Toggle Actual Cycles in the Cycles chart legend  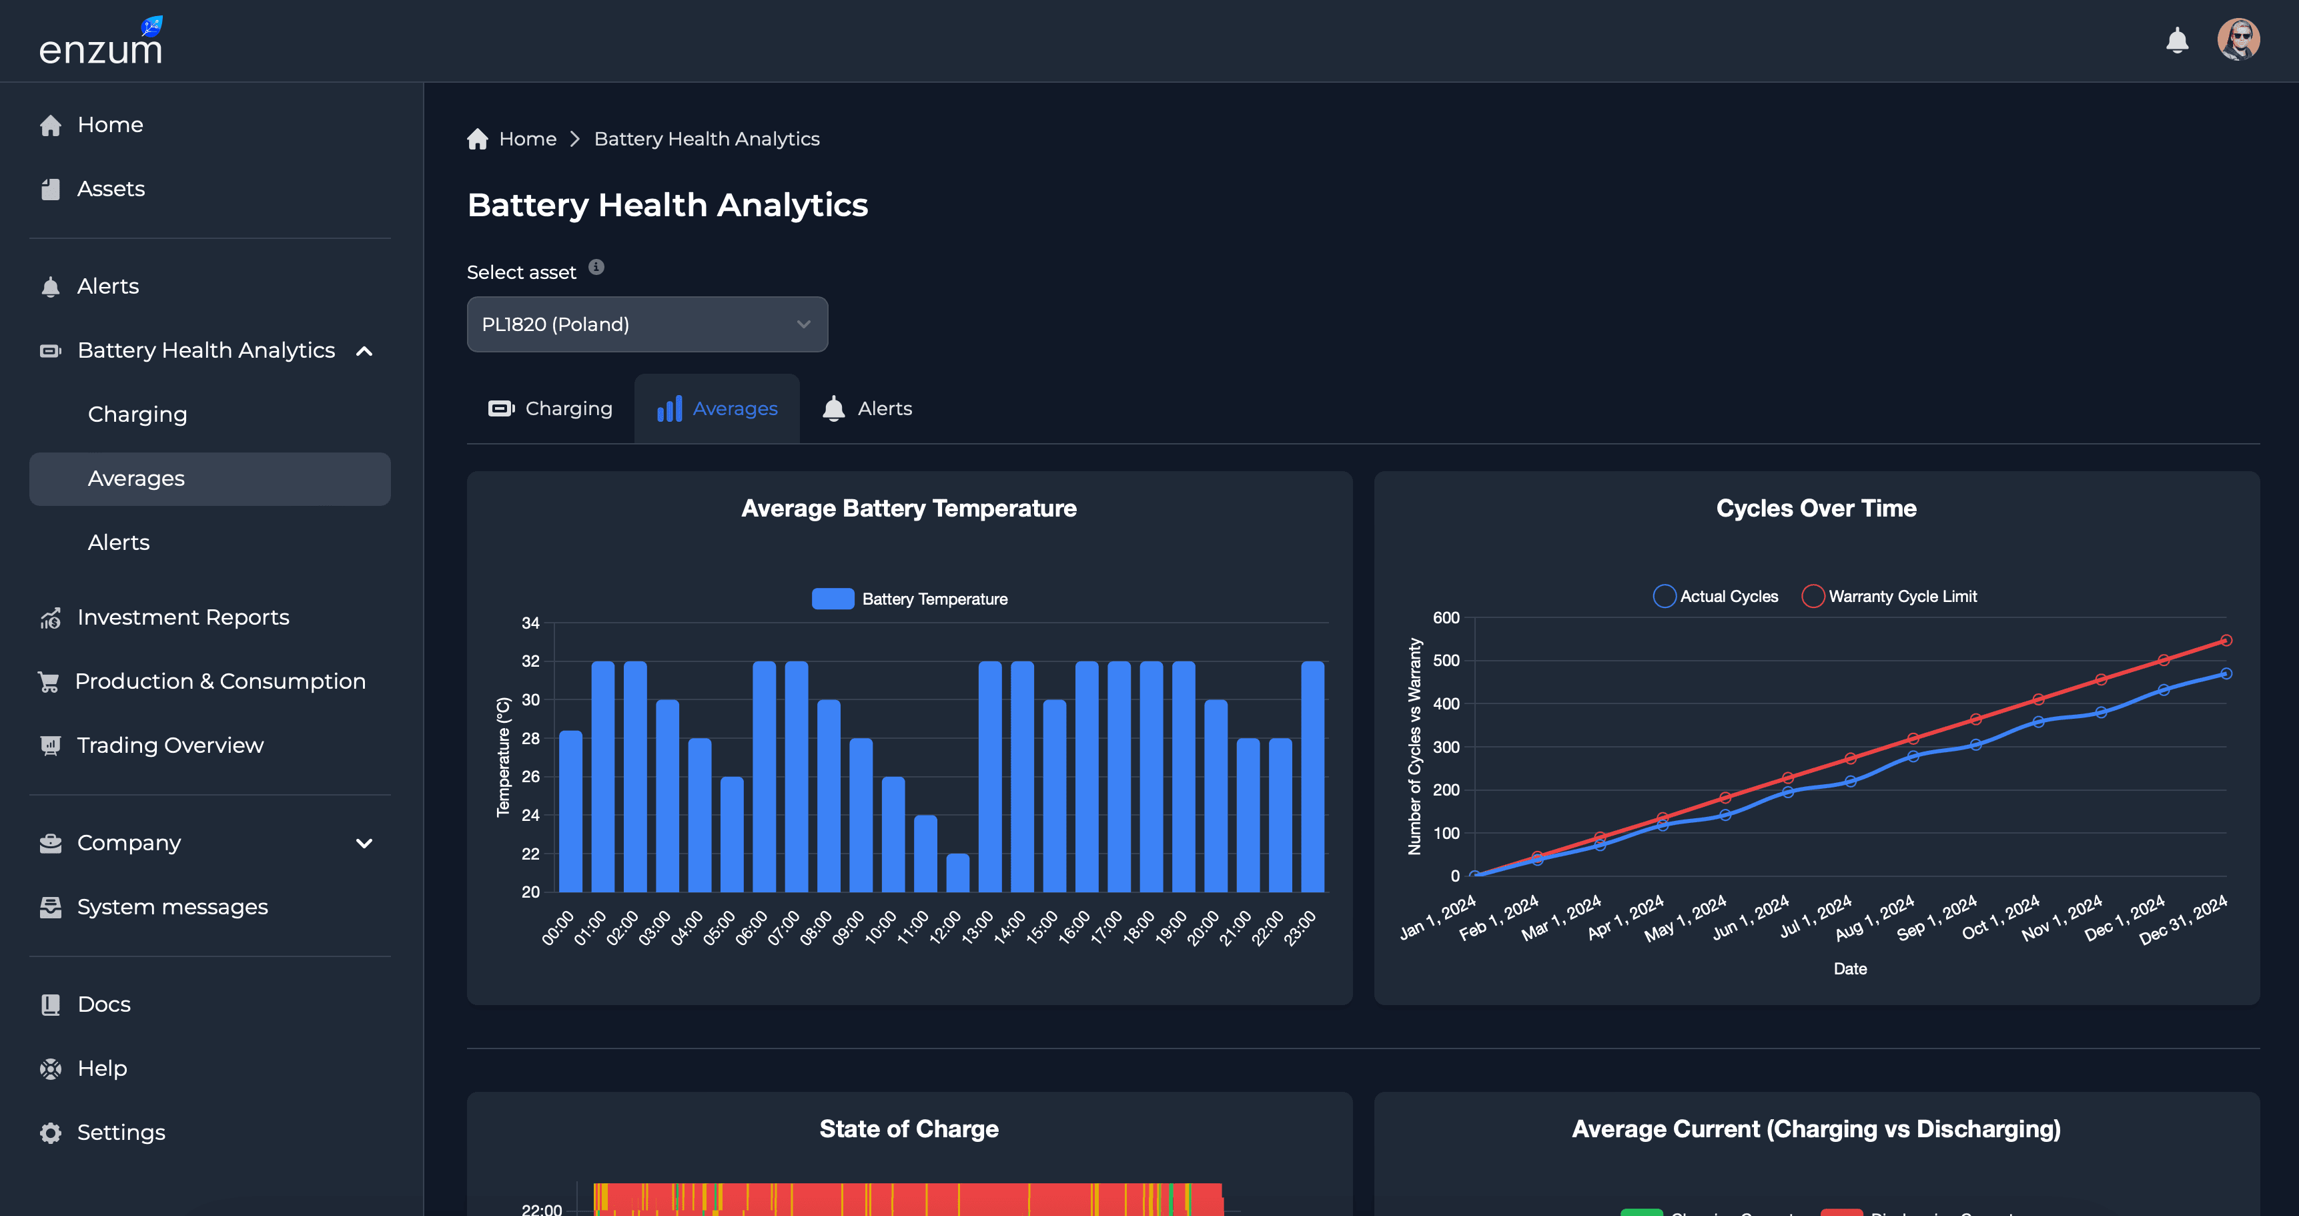coord(1715,595)
